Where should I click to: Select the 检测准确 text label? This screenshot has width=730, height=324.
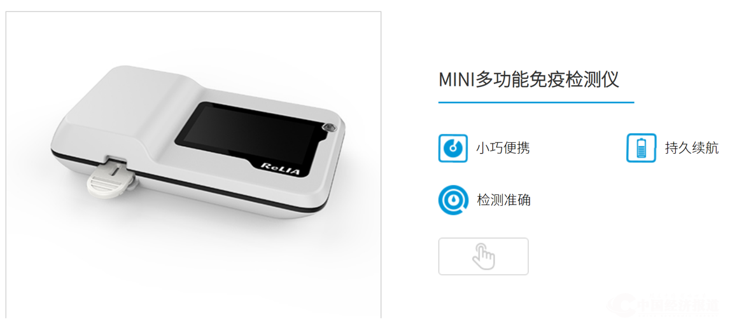[x=503, y=200]
